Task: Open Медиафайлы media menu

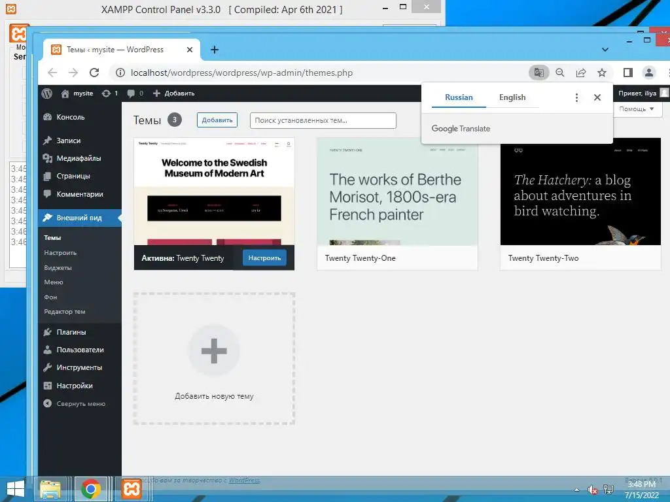Action: (79, 158)
